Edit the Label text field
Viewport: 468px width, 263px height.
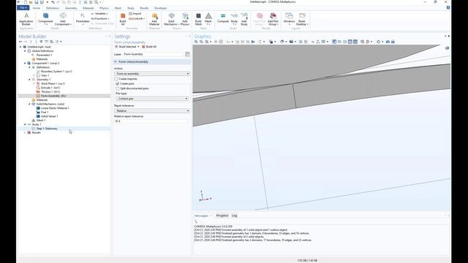tap(154, 54)
